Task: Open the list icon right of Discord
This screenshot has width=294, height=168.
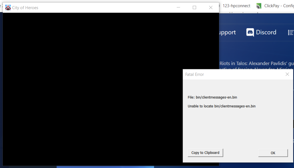Action: click(x=291, y=32)
